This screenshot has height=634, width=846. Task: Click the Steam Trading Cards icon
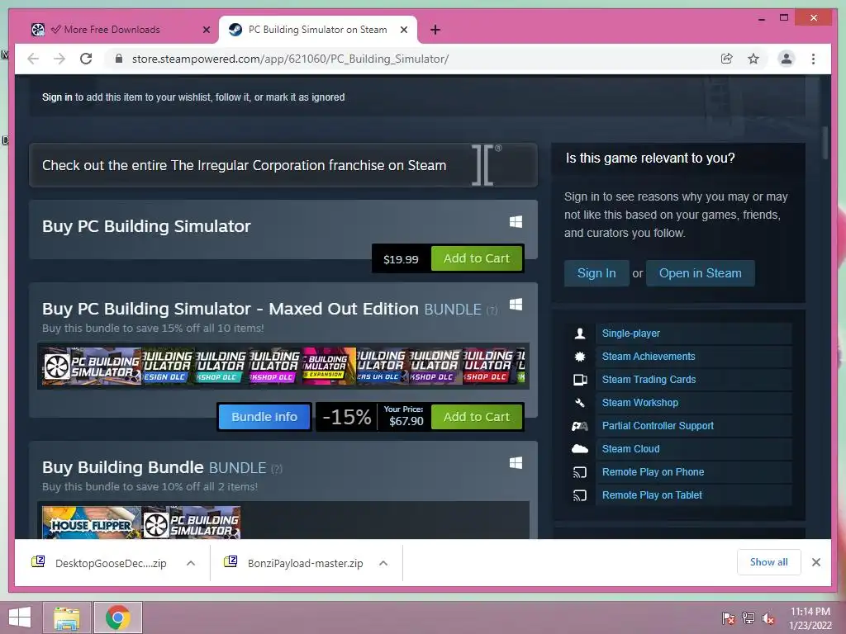pos(580,380)
